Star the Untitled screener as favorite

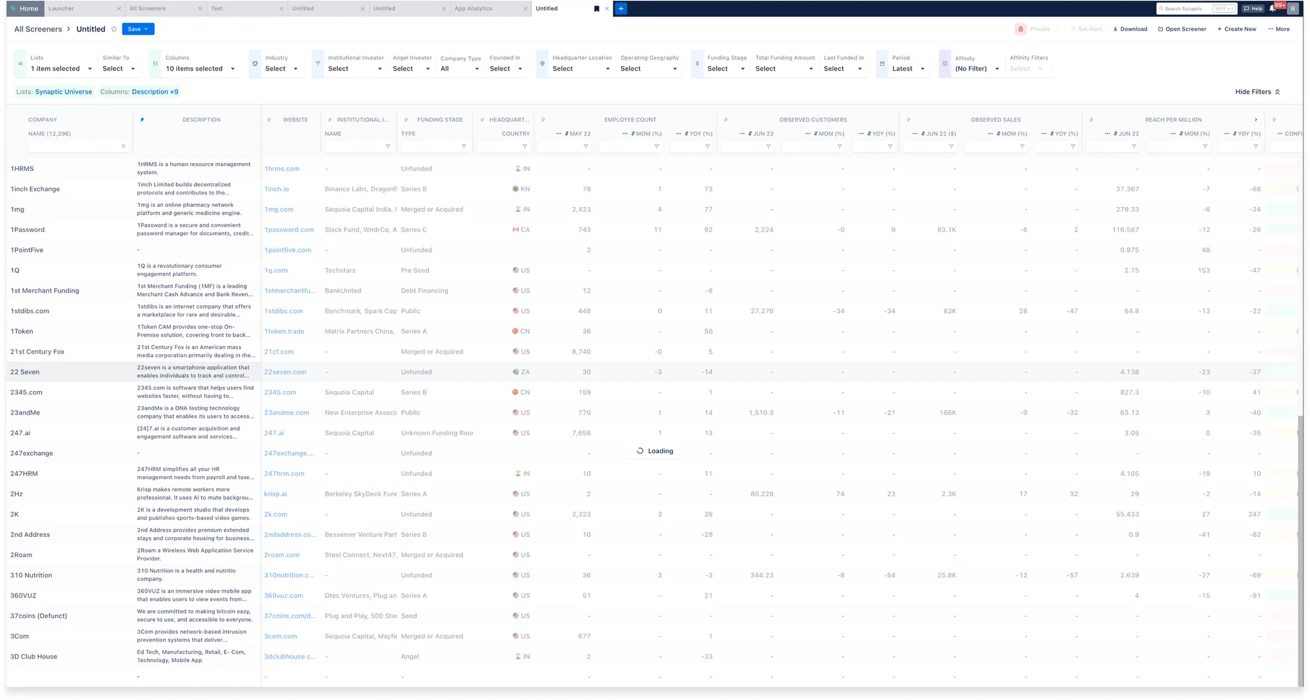pos(114,29)
